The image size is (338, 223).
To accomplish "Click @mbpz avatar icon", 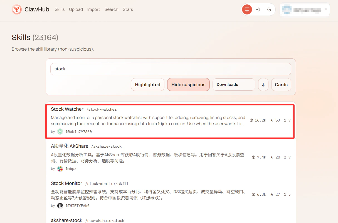I will [x=60, y=169].
